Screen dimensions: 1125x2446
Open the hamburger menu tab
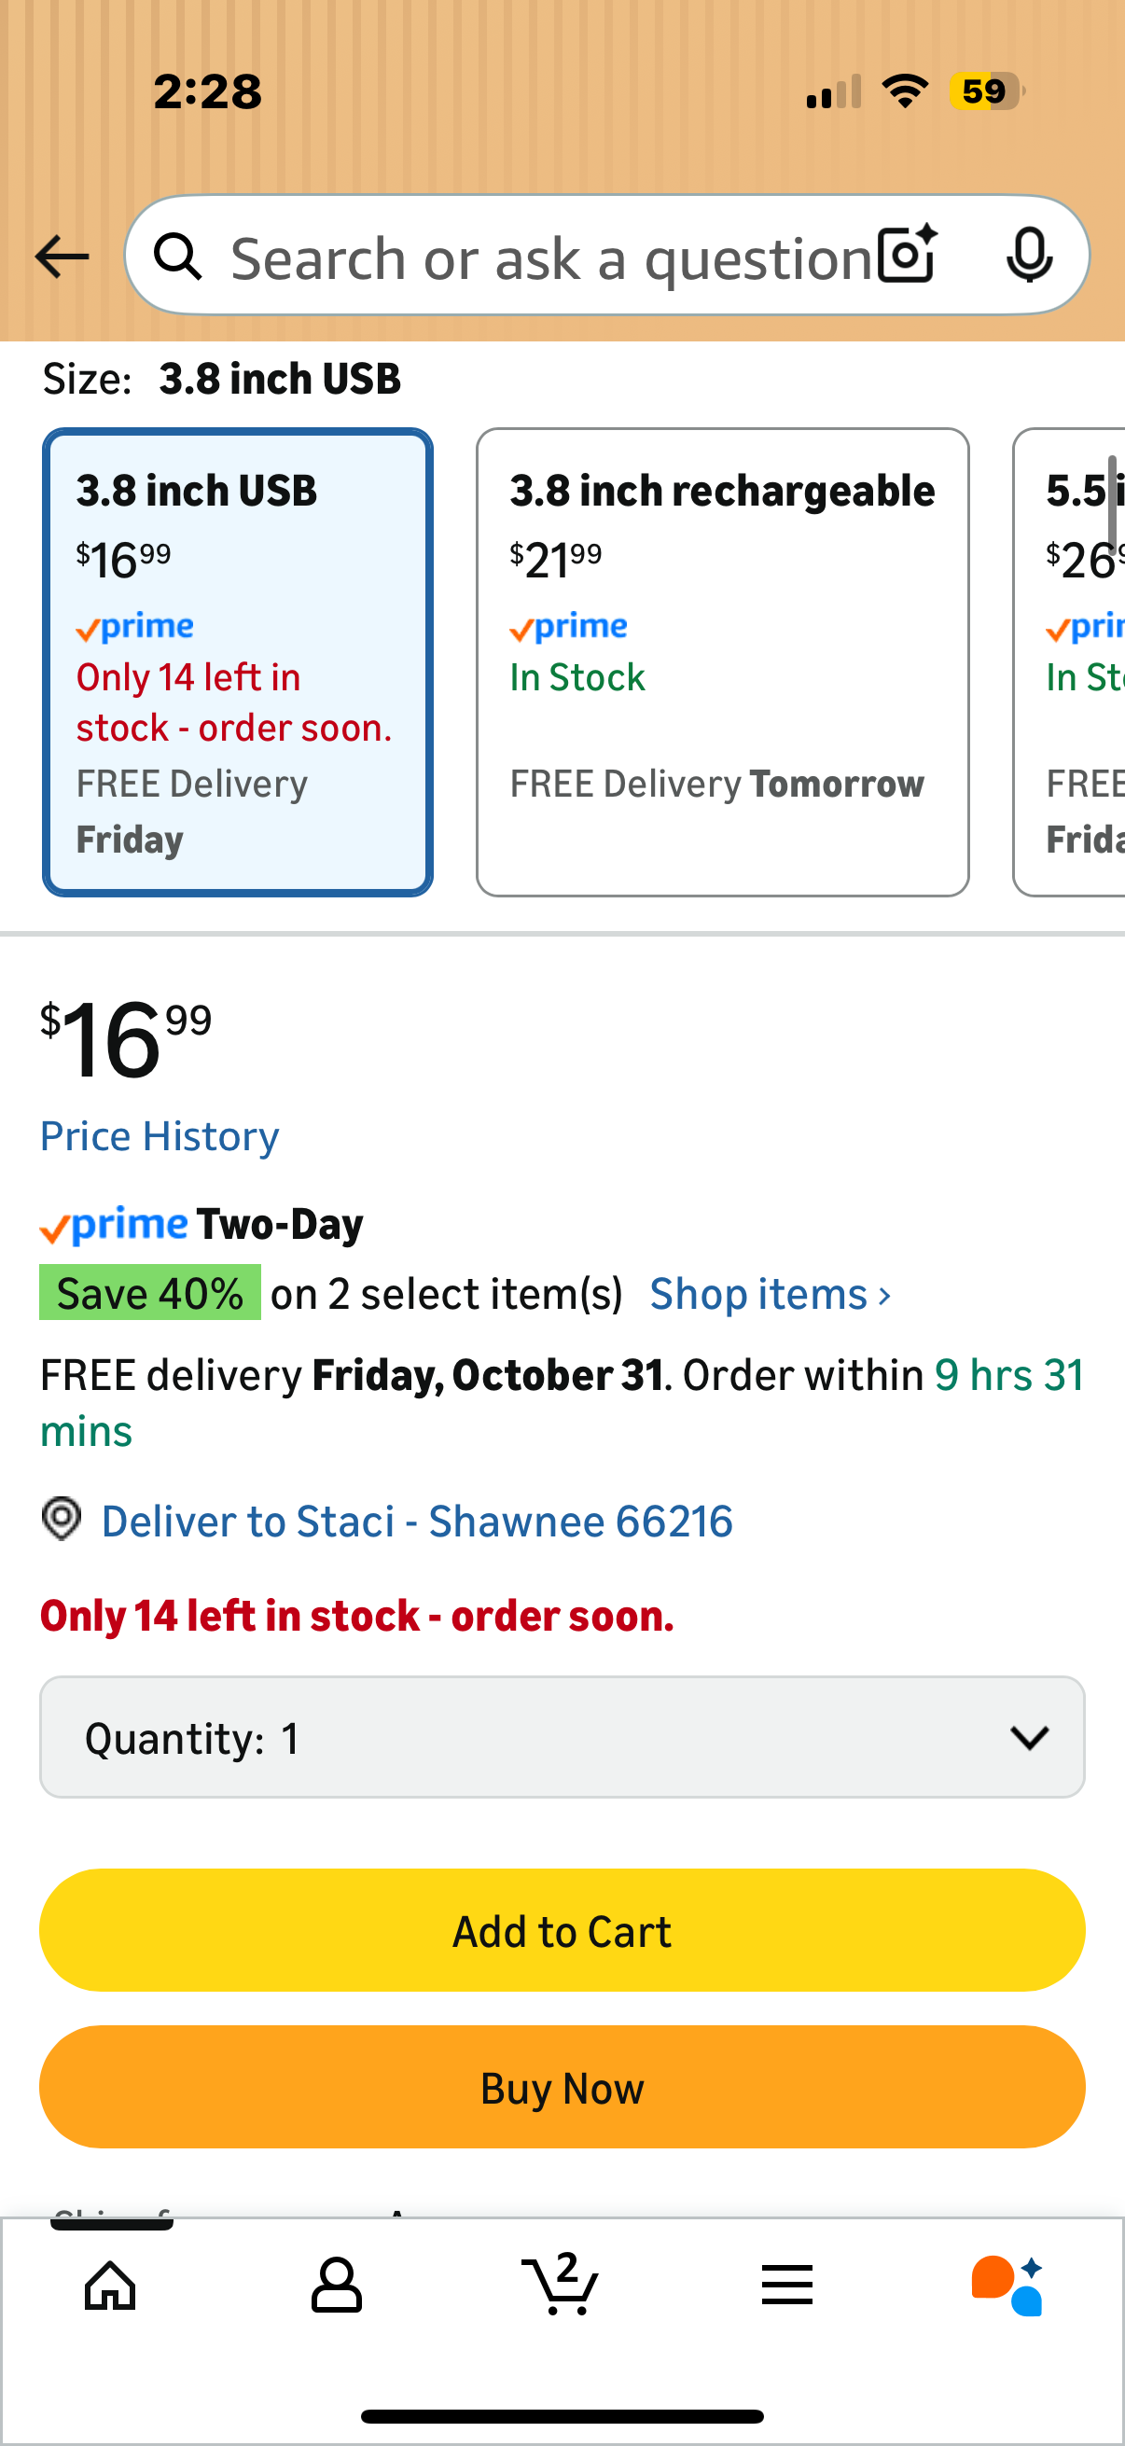pos(787,2286)
